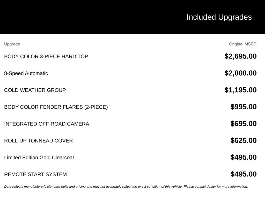Click the $2,000.00 price value
265x199 pixels.
tap(240, 73)
